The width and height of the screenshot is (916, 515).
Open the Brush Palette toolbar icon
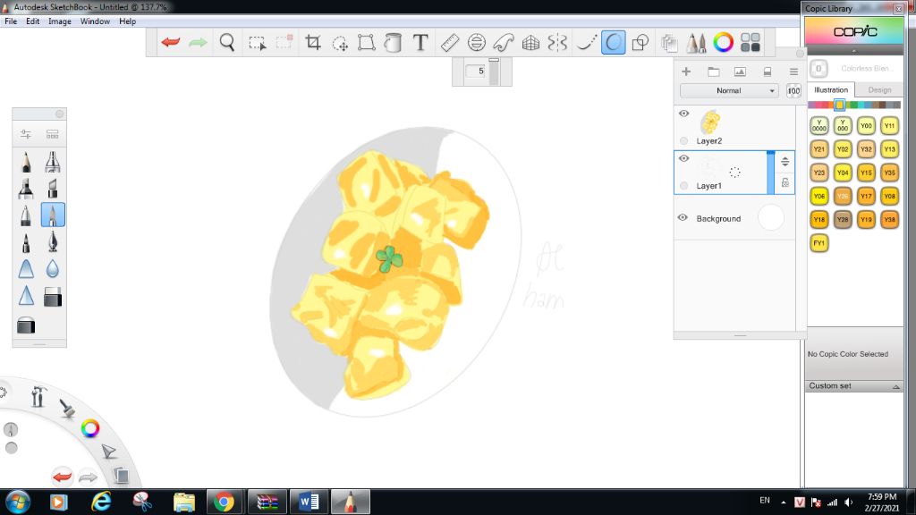pyautogui.click(x=696, y=43)
